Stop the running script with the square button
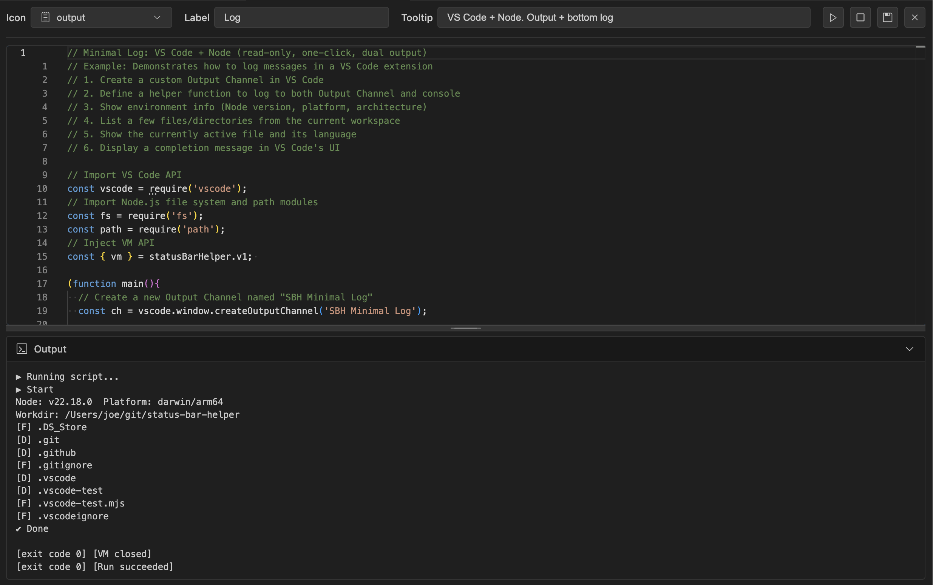The image size is (933, 585). coord(860,17)
